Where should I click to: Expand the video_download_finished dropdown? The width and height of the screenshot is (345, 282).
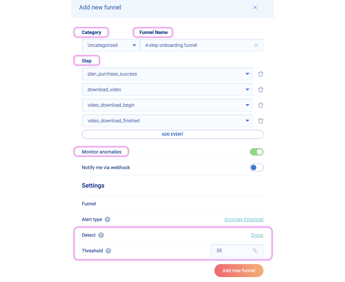[167, 121]
